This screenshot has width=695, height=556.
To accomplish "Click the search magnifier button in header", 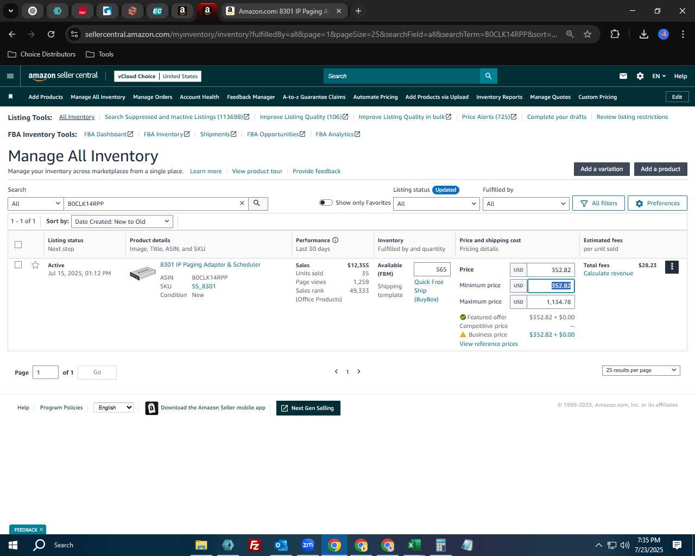I will [488, 76].
